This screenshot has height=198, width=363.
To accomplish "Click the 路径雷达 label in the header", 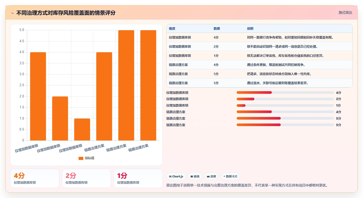I will coord(346,13).
